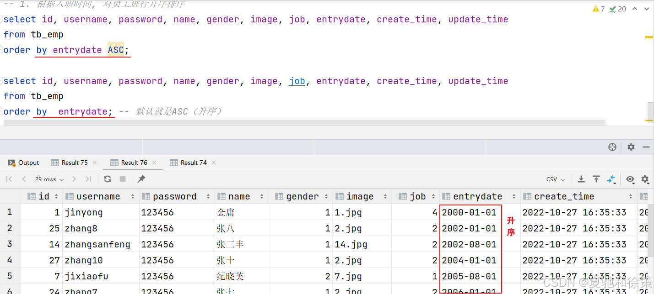The height and width of the screenshot is (294, 654).
Task: Click the name cell 张三丰
Action: (x=241, y=244)
